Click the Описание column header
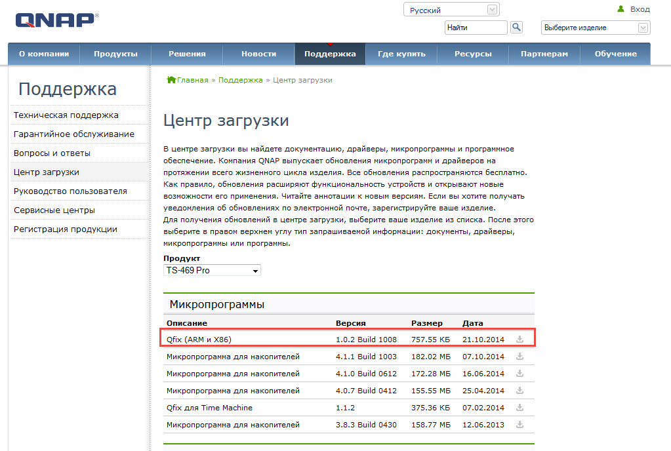This screenshot has height=451, width=671. tap(186, 323)
